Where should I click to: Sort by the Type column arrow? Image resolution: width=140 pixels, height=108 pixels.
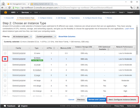coord(43,48)
